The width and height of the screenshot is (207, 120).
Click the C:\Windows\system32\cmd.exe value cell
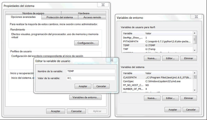coord(163,81)
